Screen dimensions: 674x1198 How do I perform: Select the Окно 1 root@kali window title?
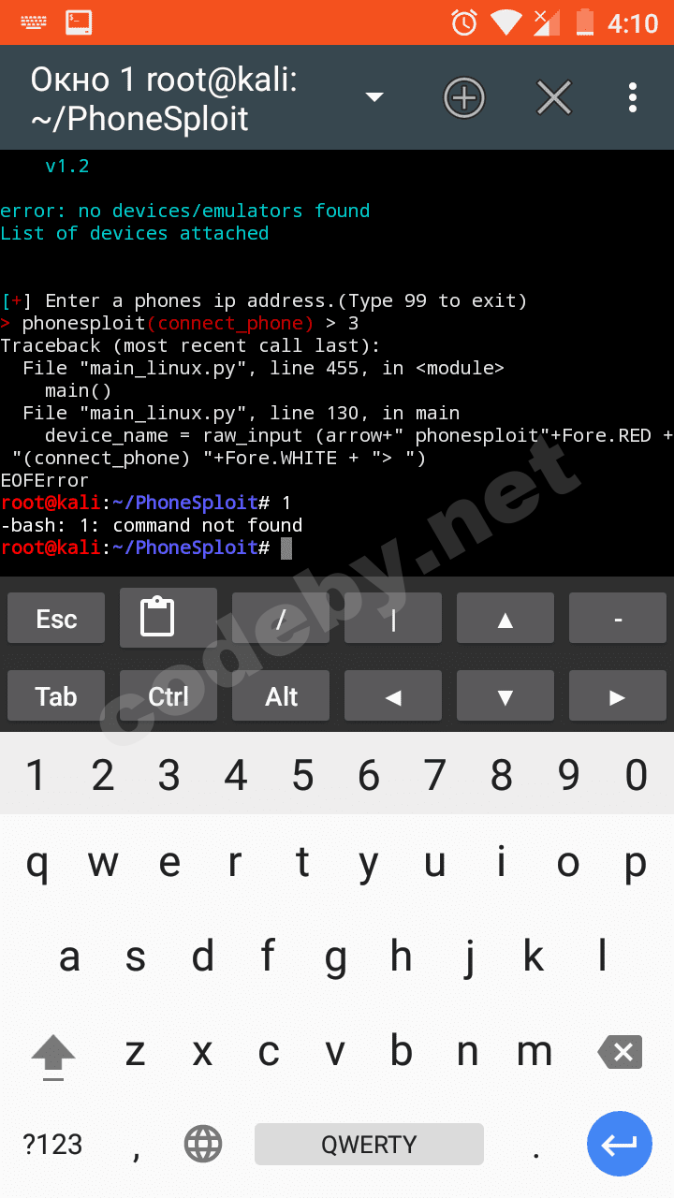[164, 98]
